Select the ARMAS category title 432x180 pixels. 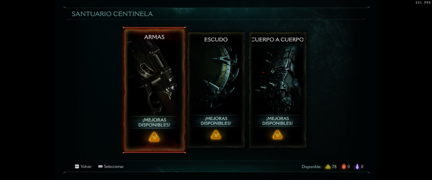(x=154, y=37)
